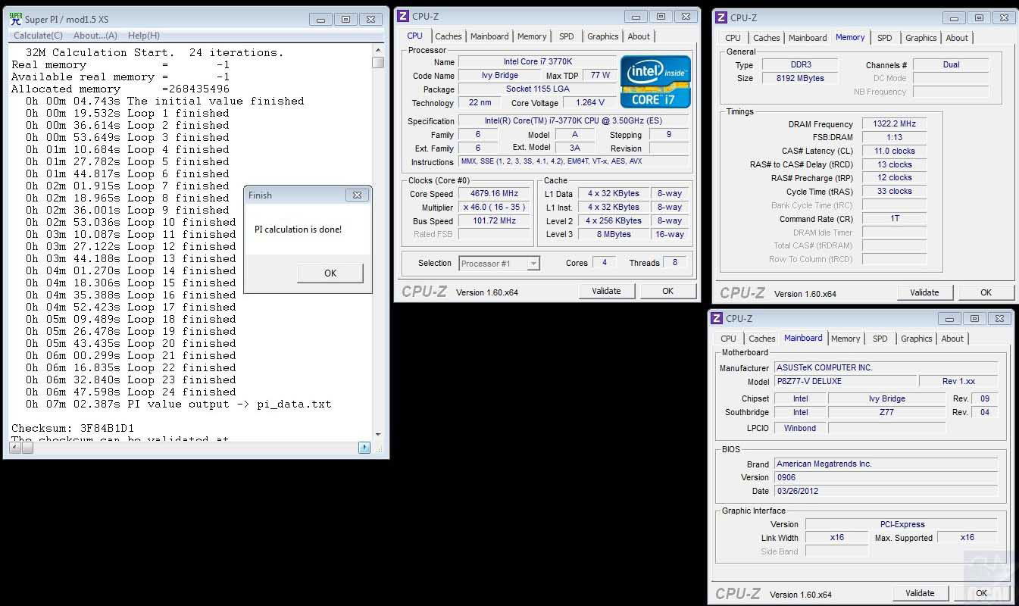The image size is (1019, 606).
Task: Switch to About tab in the CPU window
Action: 639,36
